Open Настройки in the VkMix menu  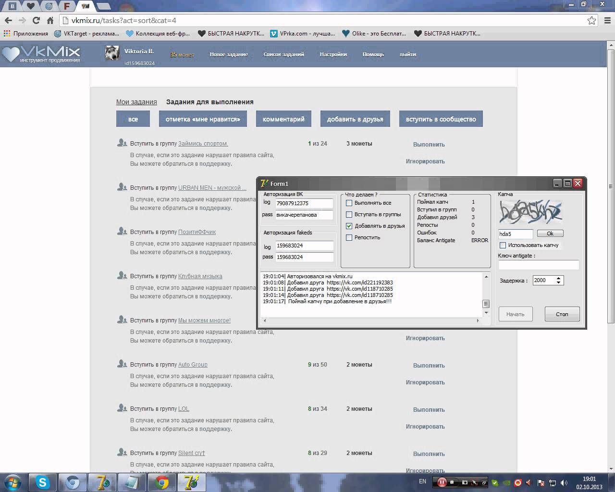pyautogui.click(x=333, y=54)
